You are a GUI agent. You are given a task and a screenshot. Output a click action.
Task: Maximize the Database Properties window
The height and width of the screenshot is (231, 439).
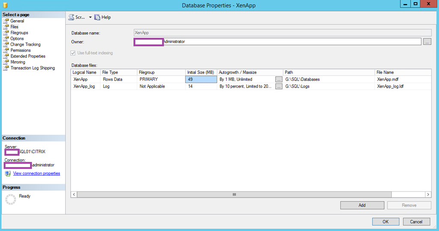[x=415, y=4]
